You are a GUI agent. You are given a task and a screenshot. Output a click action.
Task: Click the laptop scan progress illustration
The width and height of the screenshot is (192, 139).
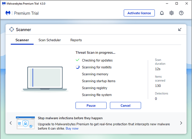[x=45, y=79]
